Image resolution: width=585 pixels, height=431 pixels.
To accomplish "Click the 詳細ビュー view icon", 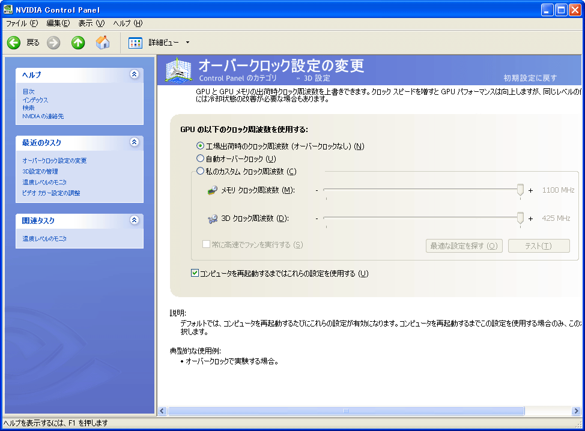I will pos(135,43).
